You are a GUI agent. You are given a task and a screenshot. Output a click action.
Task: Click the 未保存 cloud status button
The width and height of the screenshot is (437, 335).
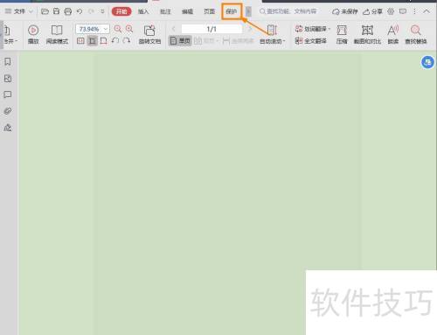click(x=345, y=11)
